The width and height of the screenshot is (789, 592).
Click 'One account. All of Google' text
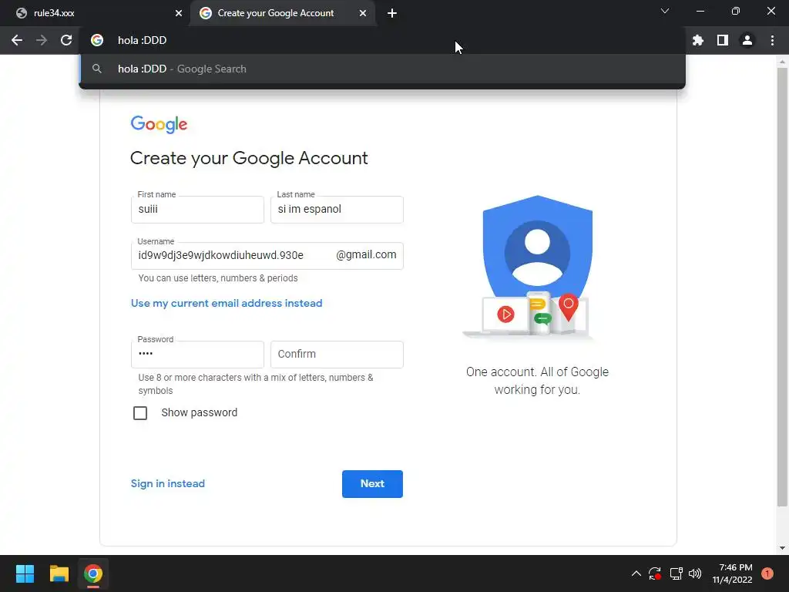(x=537, y=372)
